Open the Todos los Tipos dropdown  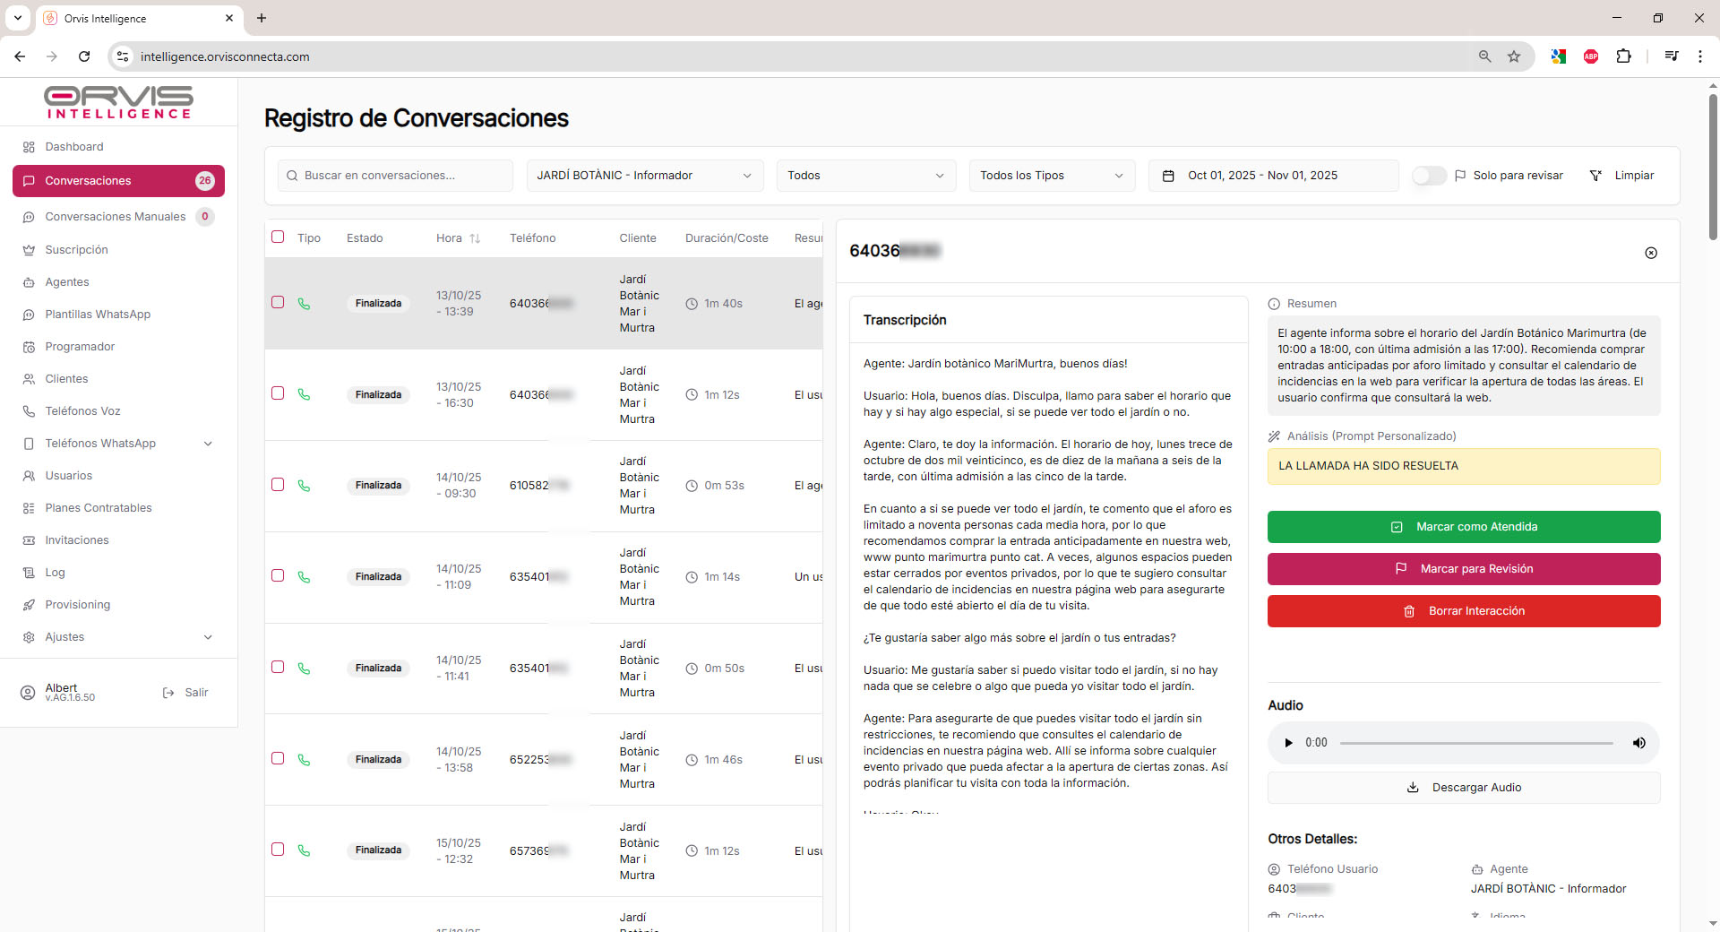[1051, 176]
